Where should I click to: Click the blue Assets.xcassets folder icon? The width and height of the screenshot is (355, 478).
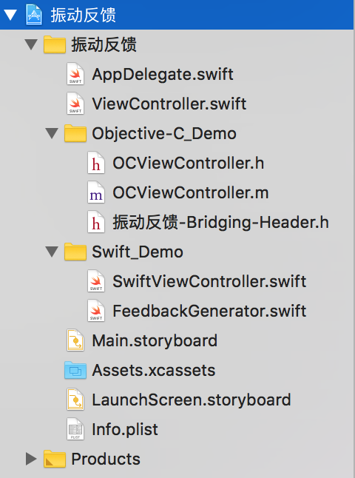tap(75, 370)
